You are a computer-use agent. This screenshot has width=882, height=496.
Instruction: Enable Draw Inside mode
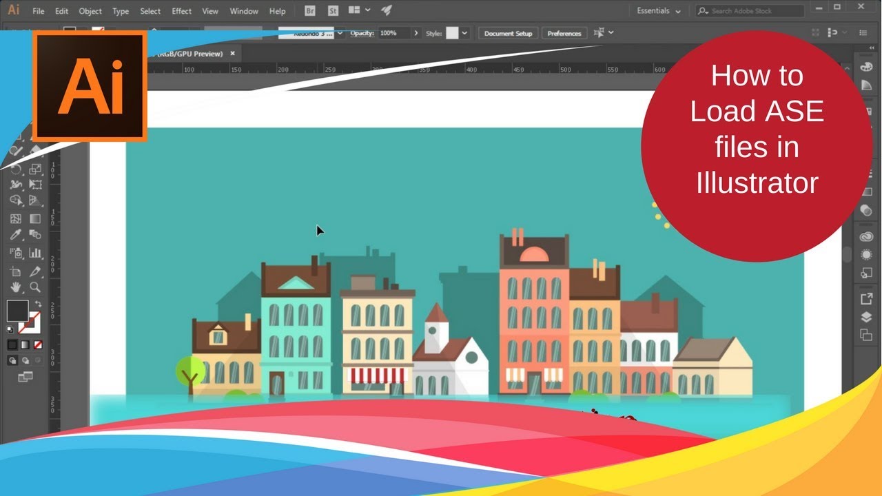(39, 360)
